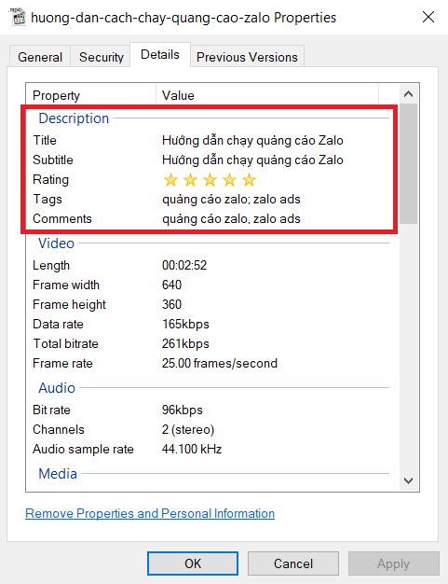Confirm with the OK button

[193, 563]
